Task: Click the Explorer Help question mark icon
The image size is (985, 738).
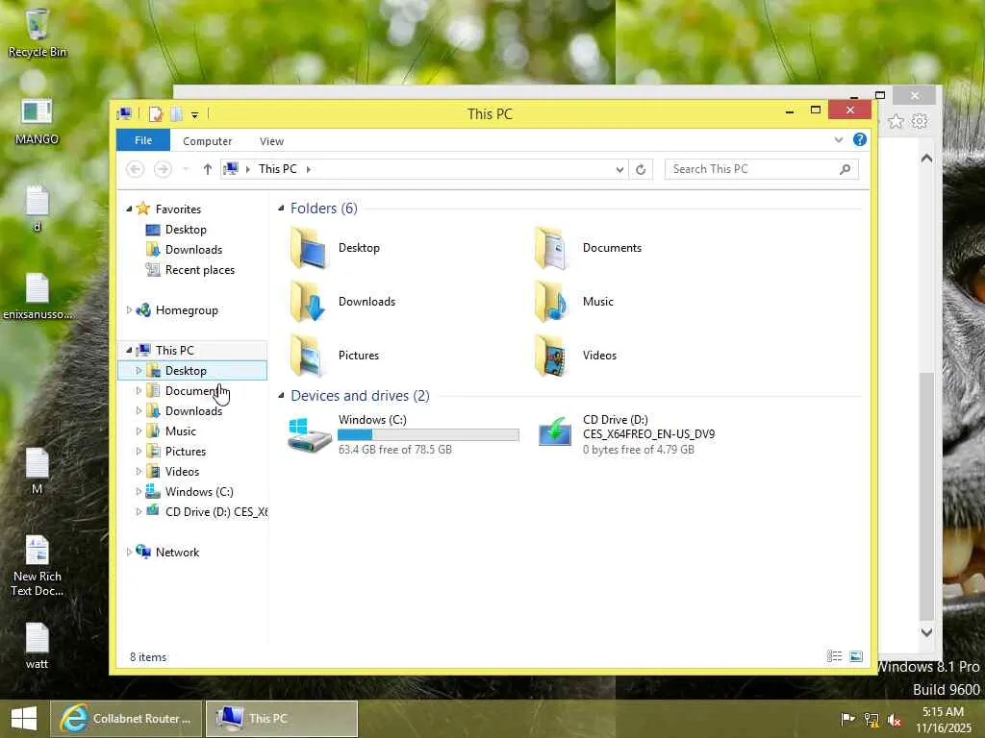Action: [x=859, y=140]
